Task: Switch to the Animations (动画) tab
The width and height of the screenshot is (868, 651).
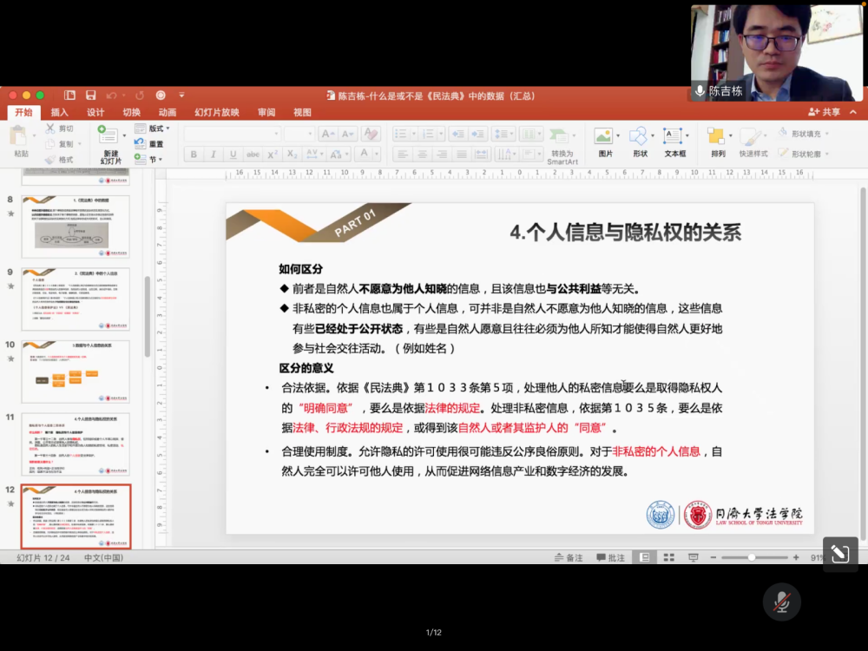Action: (168, 112)
